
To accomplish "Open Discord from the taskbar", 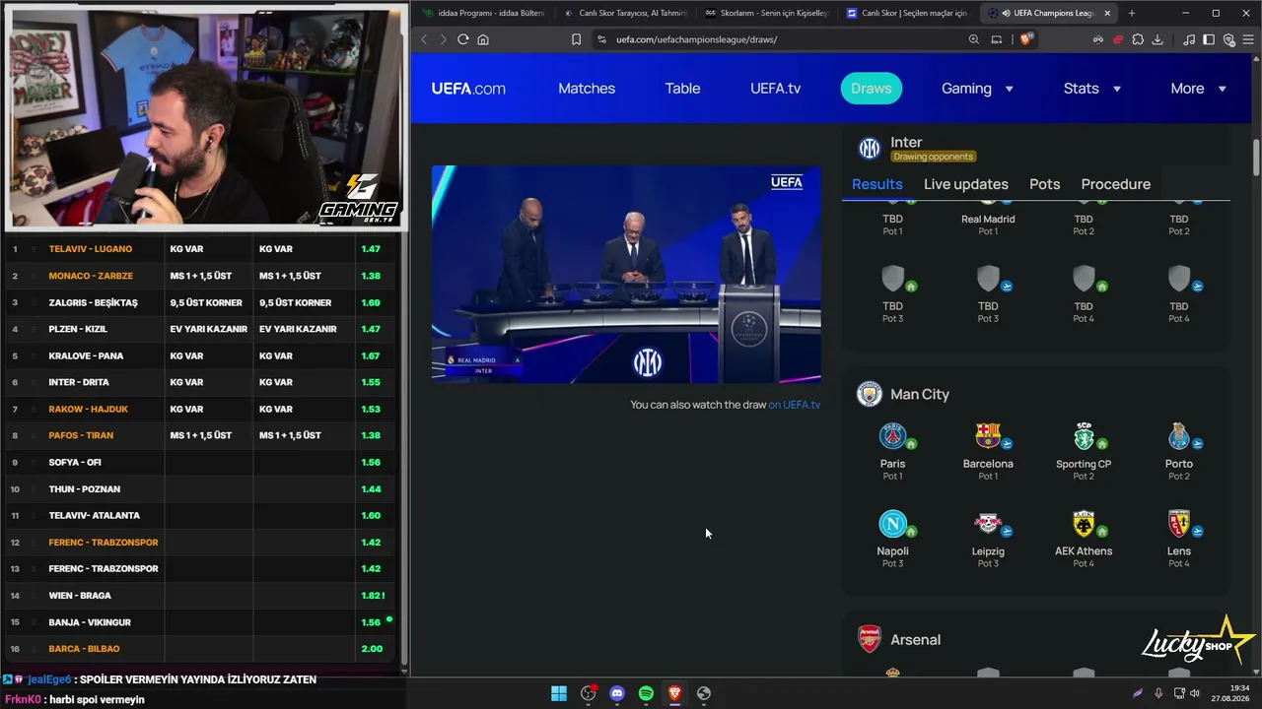I will (x=617, y=693).
